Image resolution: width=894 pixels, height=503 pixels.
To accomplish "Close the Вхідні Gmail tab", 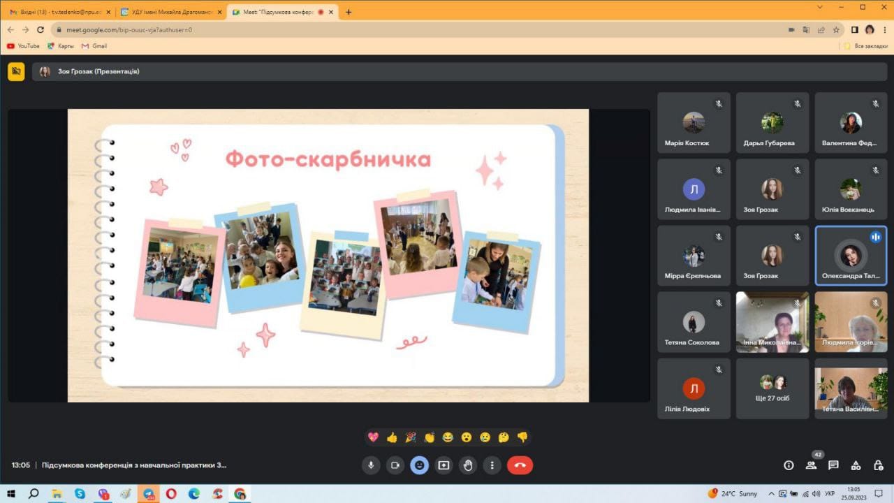I will (108, 12).
